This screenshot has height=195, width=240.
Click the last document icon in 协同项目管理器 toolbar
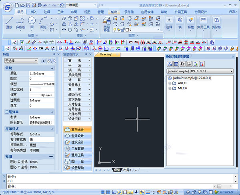coord(202,64)
